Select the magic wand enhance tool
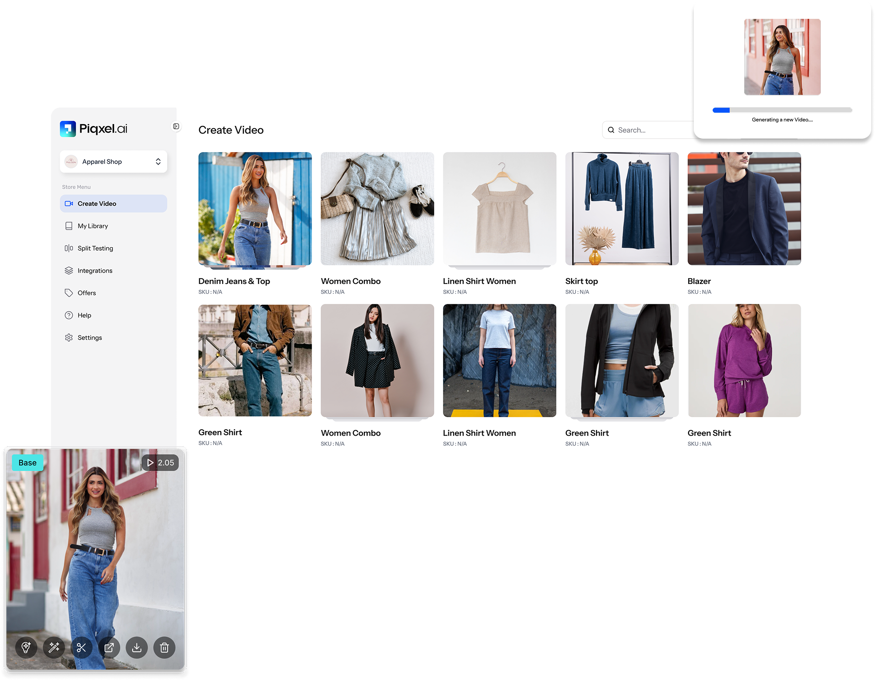 (x=53, y=647)
